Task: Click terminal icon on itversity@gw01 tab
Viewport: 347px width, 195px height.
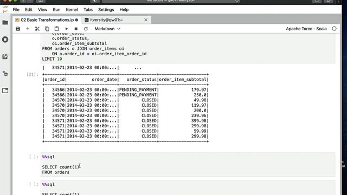Action: pyautogui.click(x=87, y=20)
